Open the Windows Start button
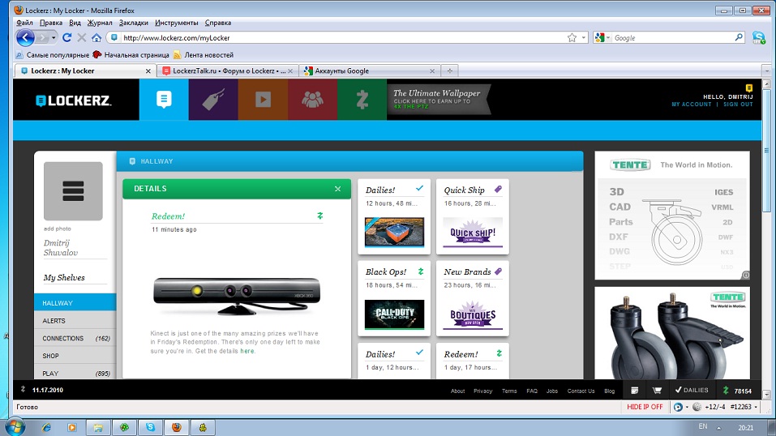The width and height of the screenshot is (776, 436). point(15,426)
